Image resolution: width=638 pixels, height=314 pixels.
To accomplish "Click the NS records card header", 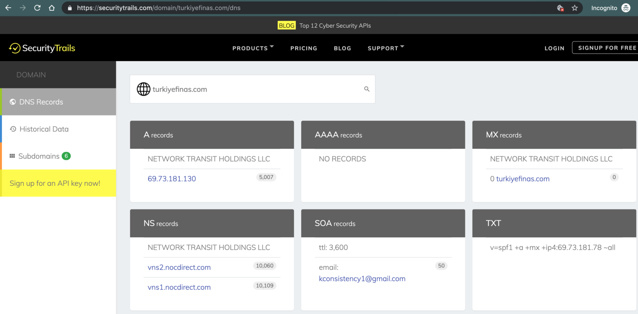I will [x=212, y=223].
